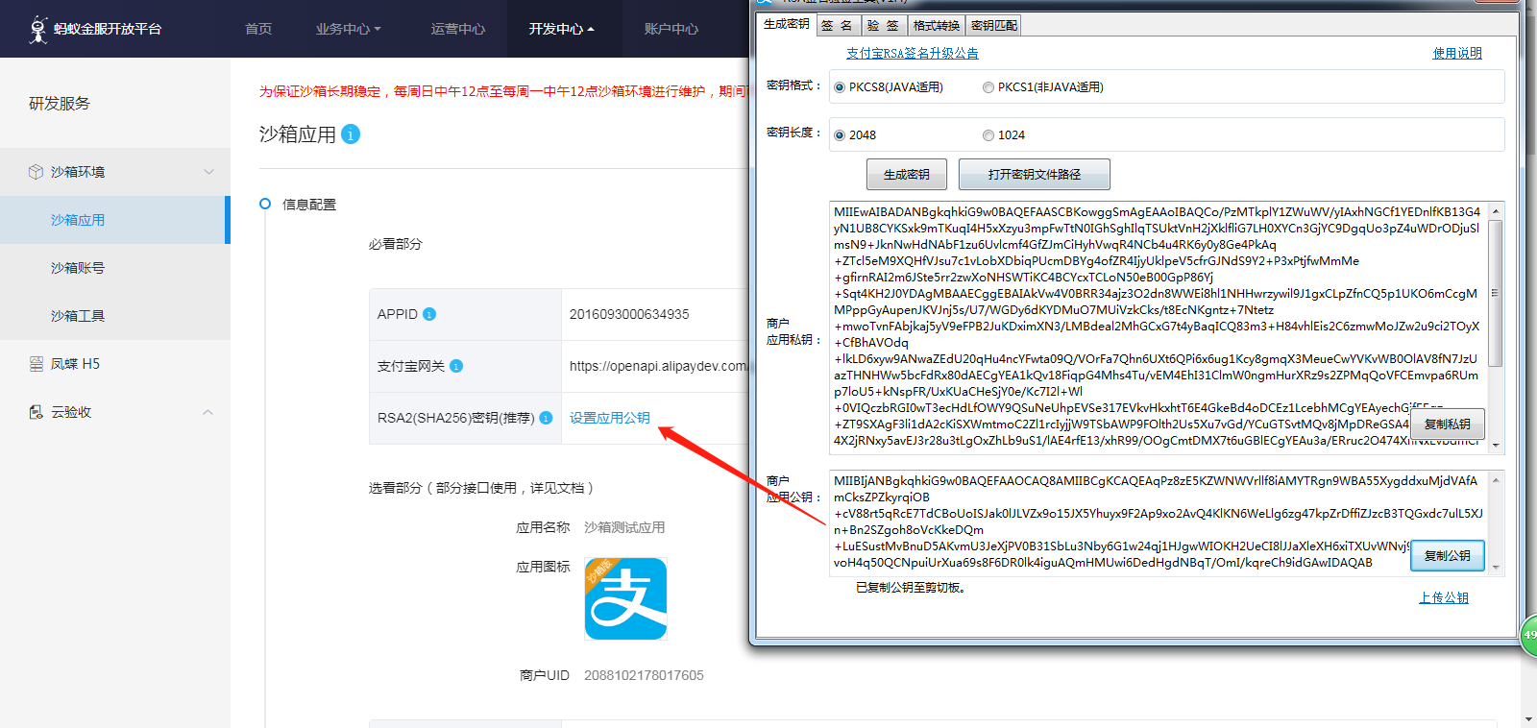The width and height of the screenshot is (1537, 728).
Task: Click the Ant Financial open platform logo
Action: [x=95, y=29]
